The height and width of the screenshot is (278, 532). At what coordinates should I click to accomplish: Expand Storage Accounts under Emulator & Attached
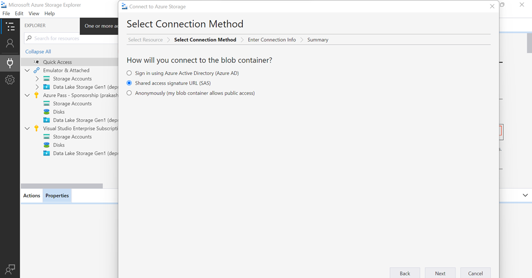click(37, 79)
